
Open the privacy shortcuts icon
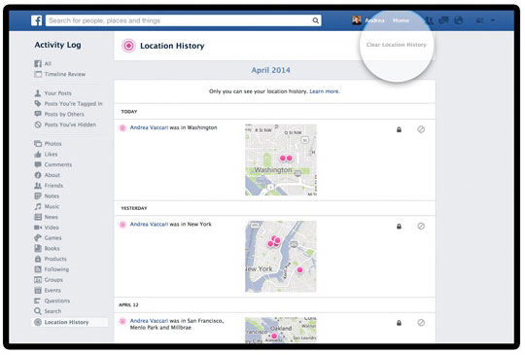pyautogui.click(x=480, y=20)
